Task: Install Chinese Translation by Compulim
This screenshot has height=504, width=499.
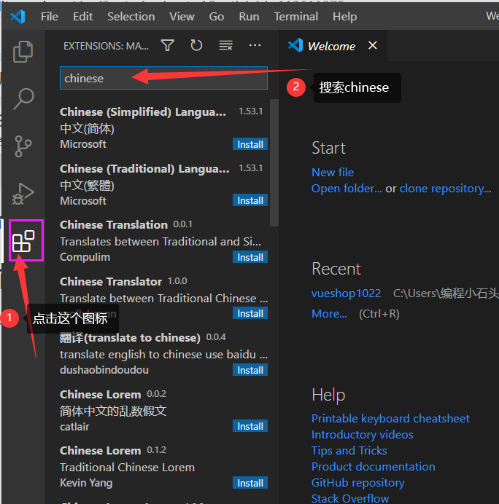Action: (250, 257)
